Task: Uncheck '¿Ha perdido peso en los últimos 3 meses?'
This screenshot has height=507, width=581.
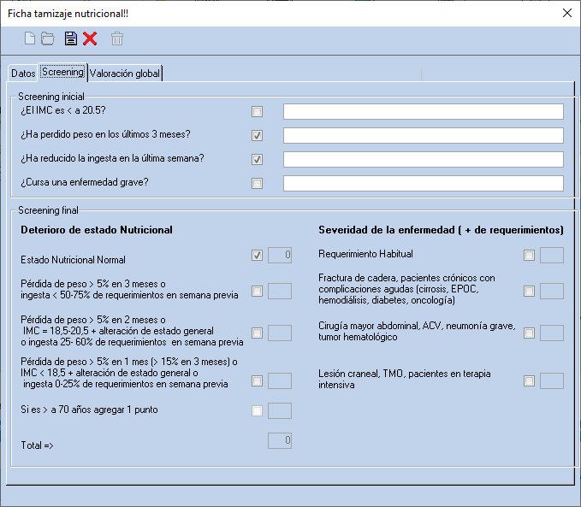Action: click(x=258, y=136)
